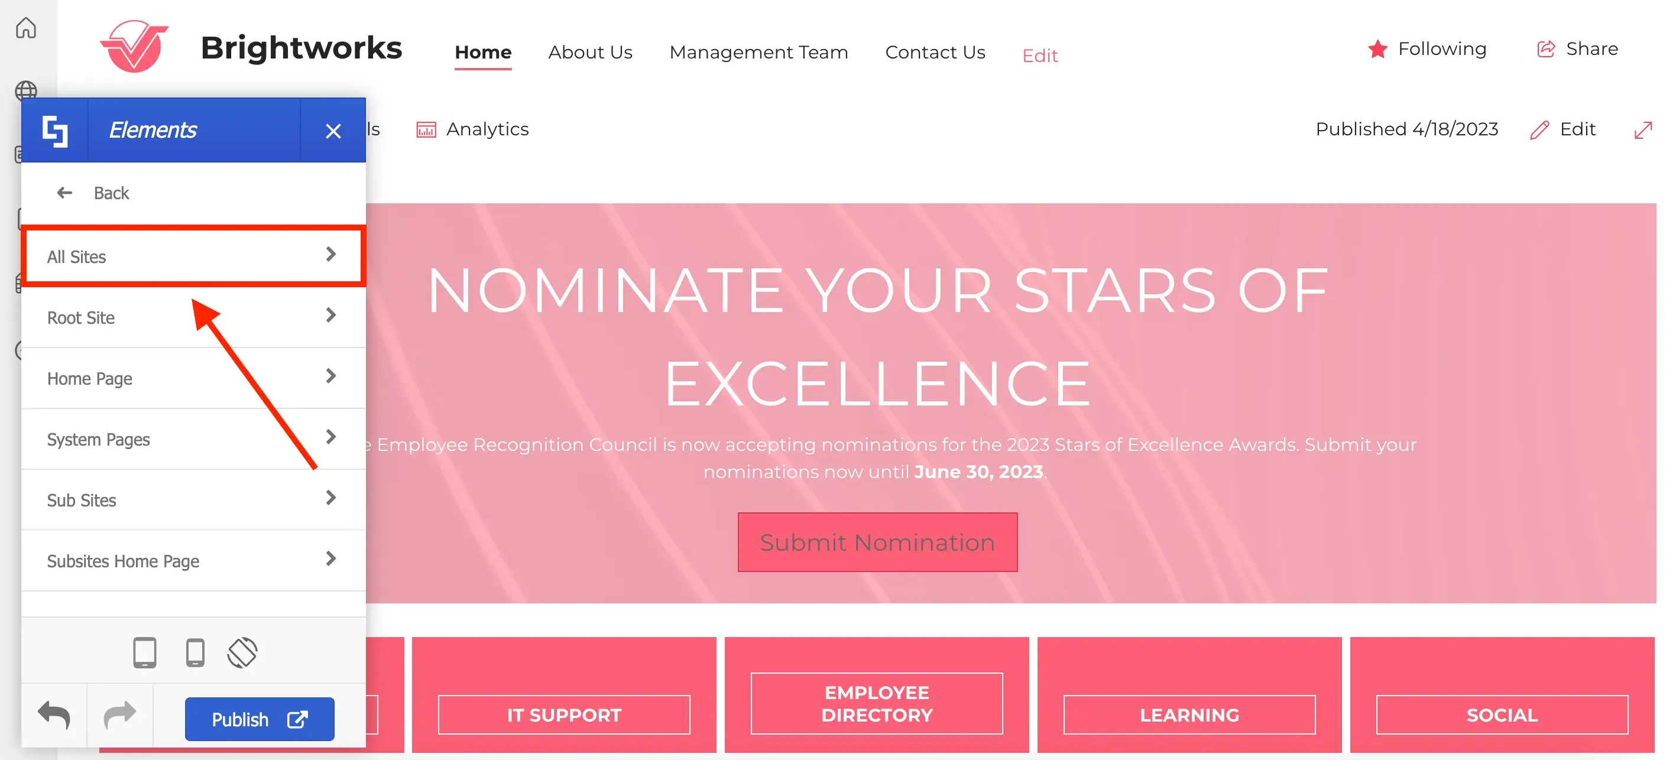The width and height of the screenshot is (1679, 760).
Task: Publish the Elements changes
Action: click(x=260, y=719)
